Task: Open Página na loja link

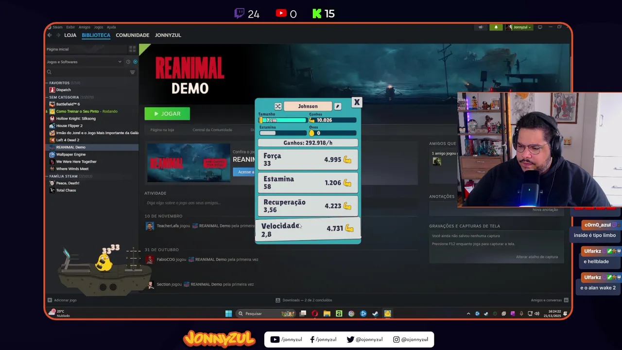Action: 162,130
